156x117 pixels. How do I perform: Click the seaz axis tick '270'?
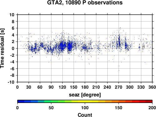click(119, 87)
